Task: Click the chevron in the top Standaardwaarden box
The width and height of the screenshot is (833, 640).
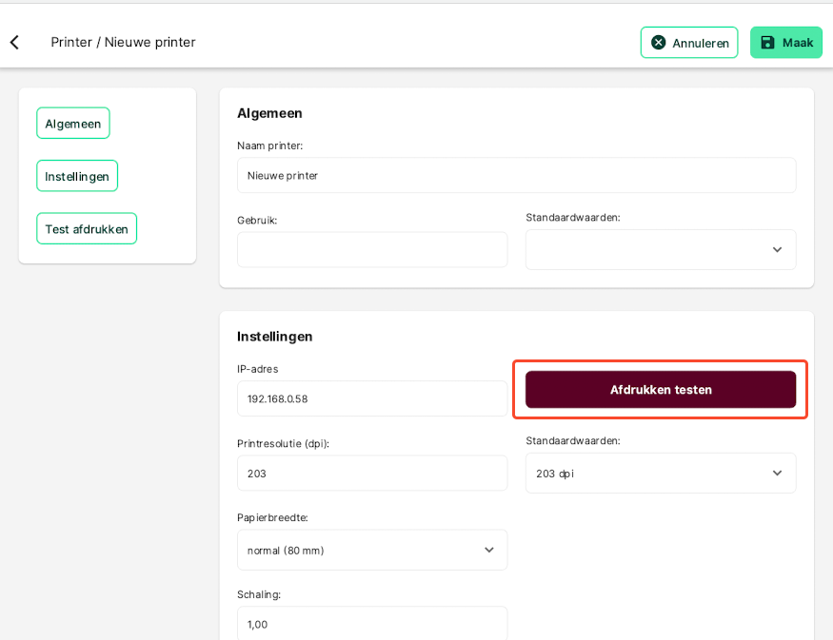Action: [x=777, y=249]
